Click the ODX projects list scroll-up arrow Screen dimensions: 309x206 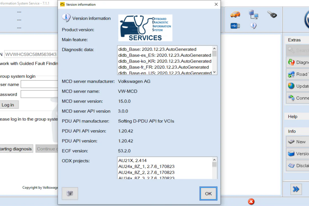point(214,160)
